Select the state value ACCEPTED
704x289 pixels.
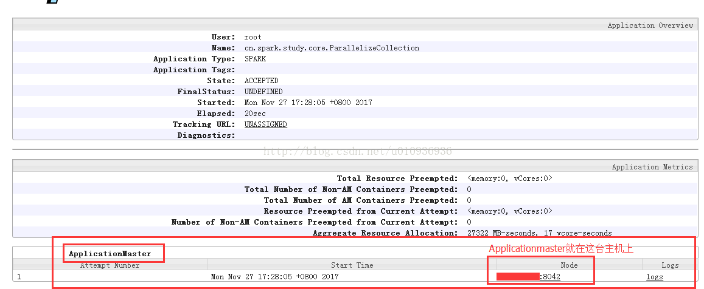(x=261, y=81)
